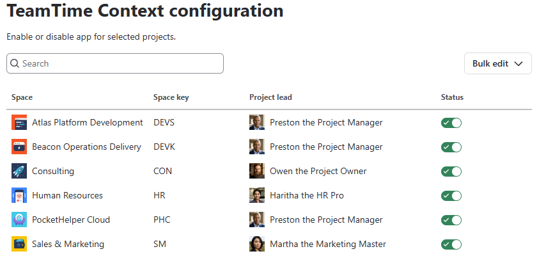Click the Atlas Platform Development space icon
This screenshot has width=537, height=256.
pos(19,122)
